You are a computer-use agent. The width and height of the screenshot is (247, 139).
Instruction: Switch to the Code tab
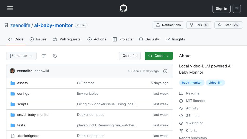coord(16,39)
